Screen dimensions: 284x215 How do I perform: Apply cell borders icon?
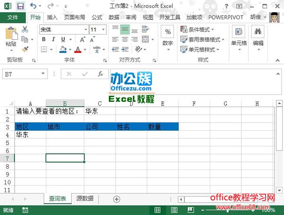tap(44, 49)
